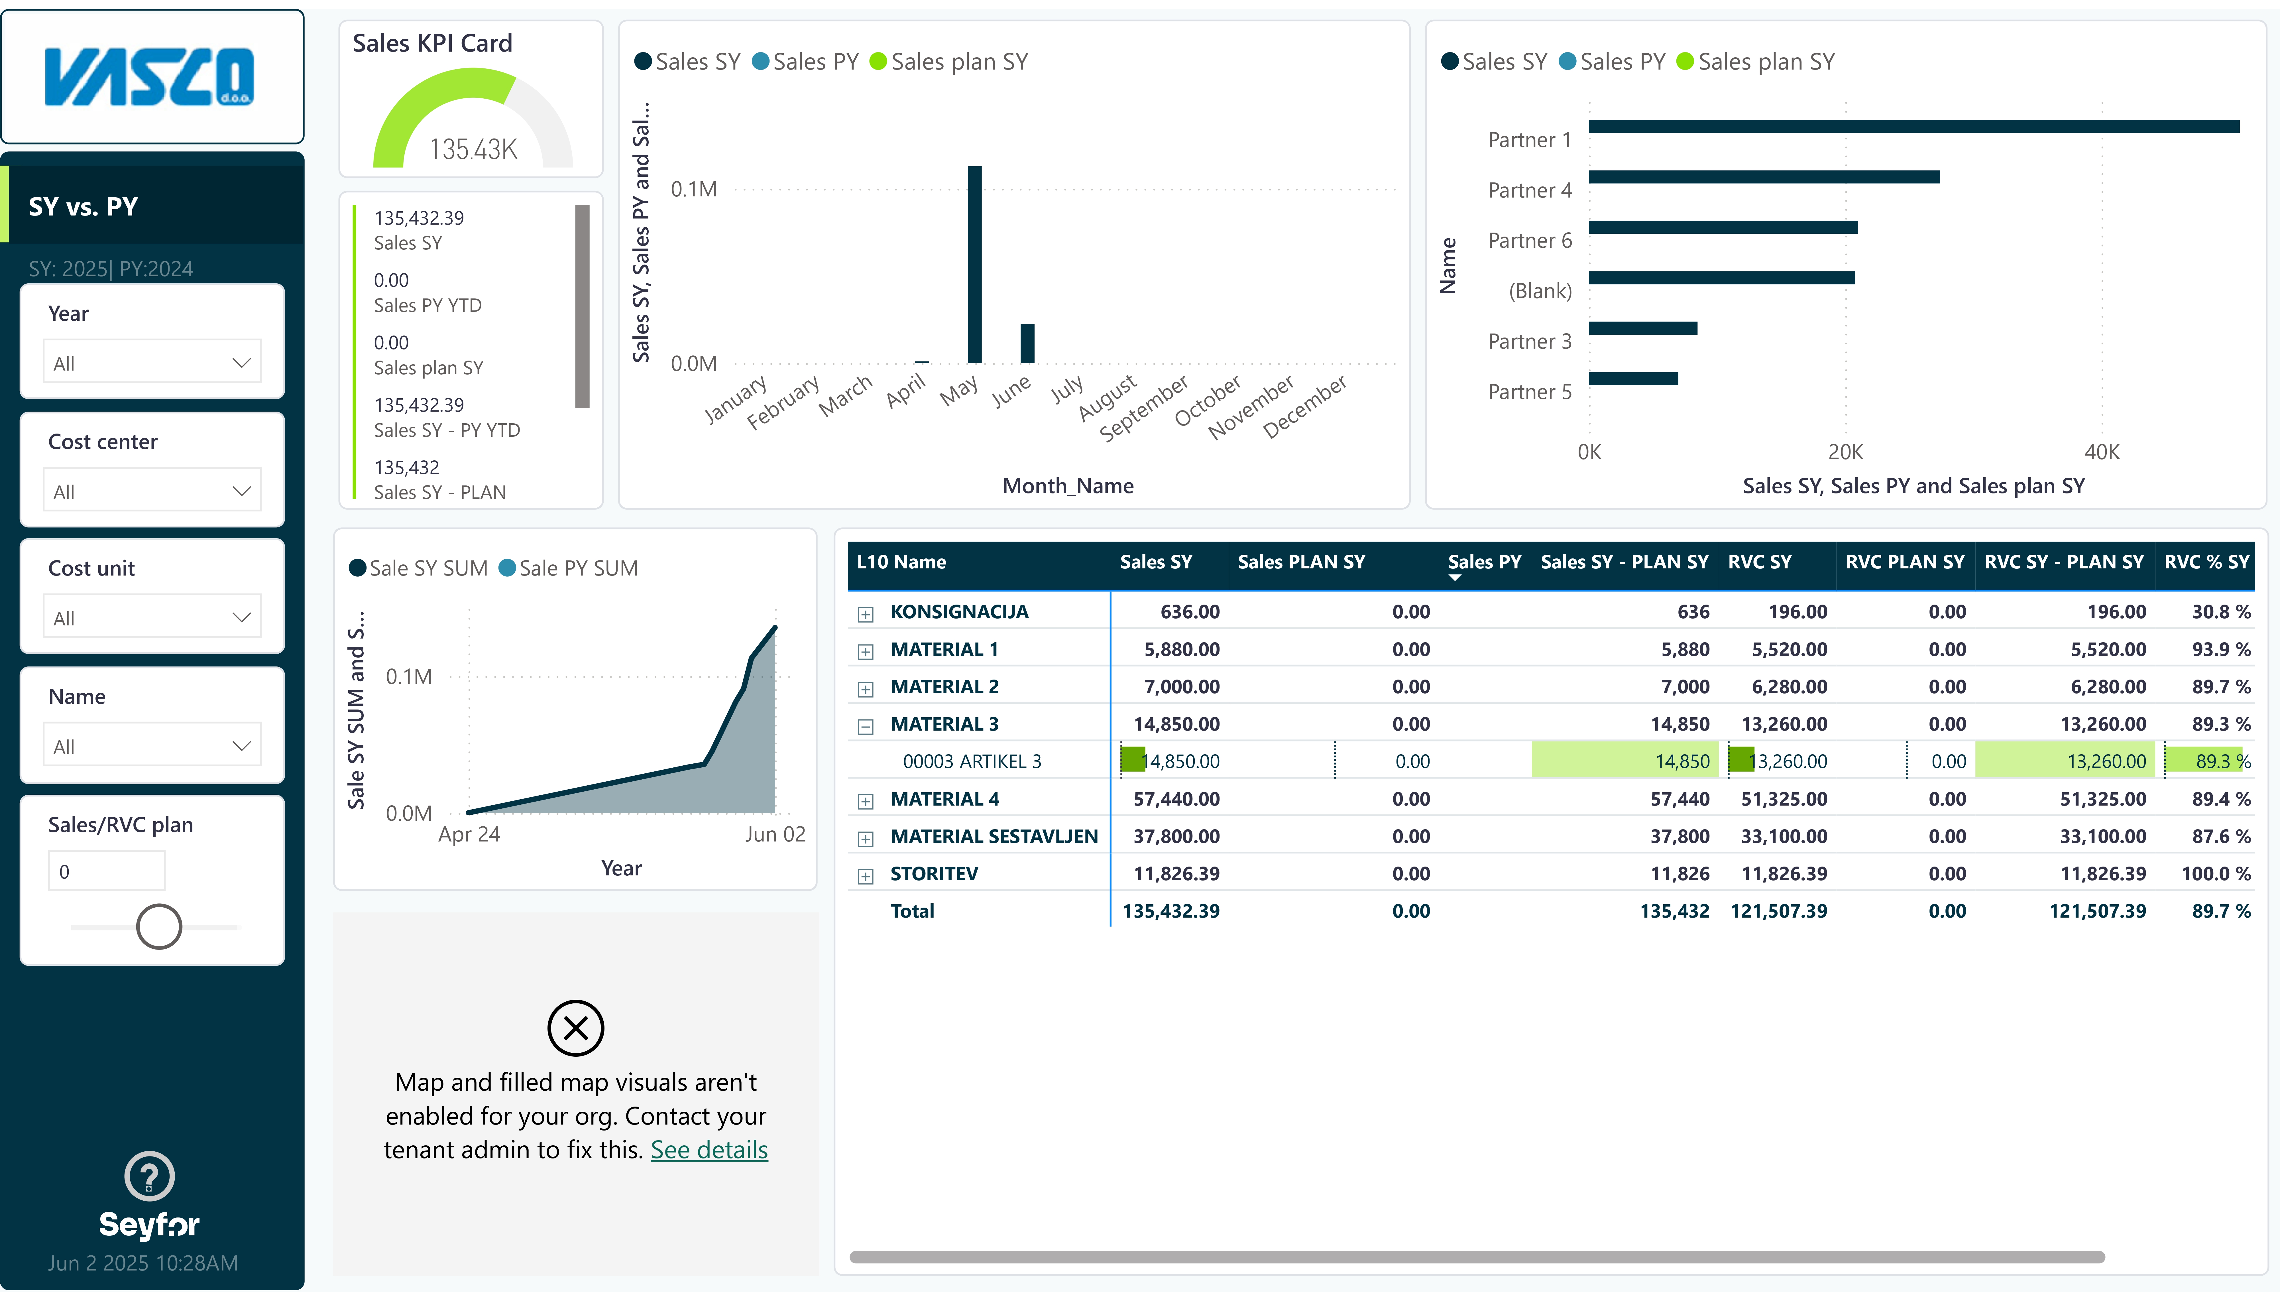The image size is (2280, 1301).
Task: Select the May bar in monthly chart
Action: pos(974,265)
